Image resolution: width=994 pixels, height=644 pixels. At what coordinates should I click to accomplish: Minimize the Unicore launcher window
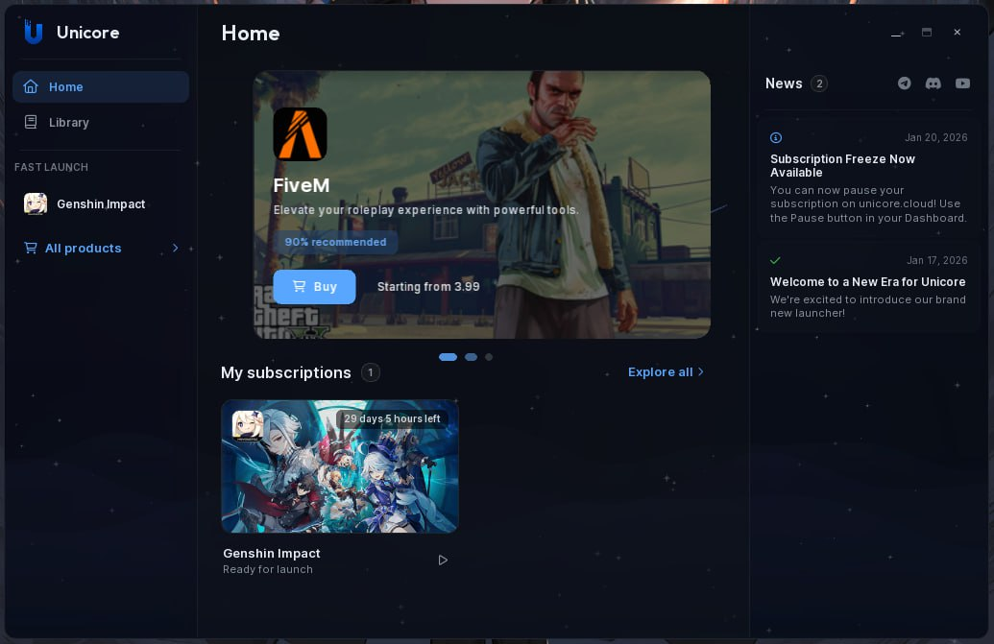[896, 34]
